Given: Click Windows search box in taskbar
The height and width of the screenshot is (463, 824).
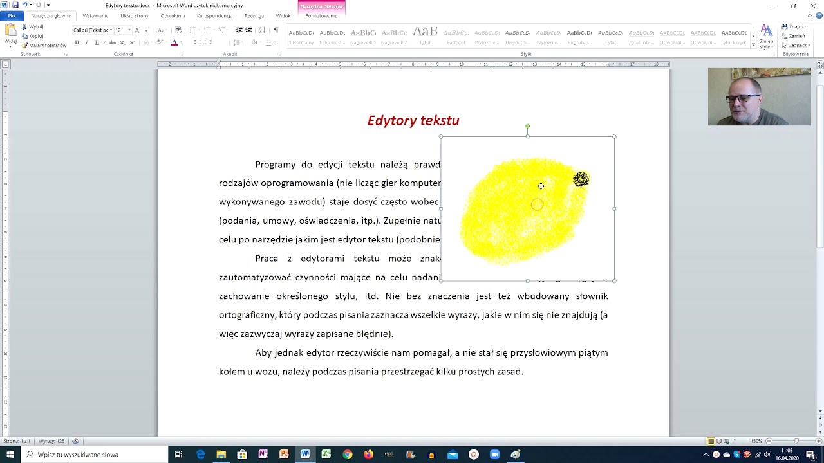Looking at the screenshot, I should (x=95, y=455).
